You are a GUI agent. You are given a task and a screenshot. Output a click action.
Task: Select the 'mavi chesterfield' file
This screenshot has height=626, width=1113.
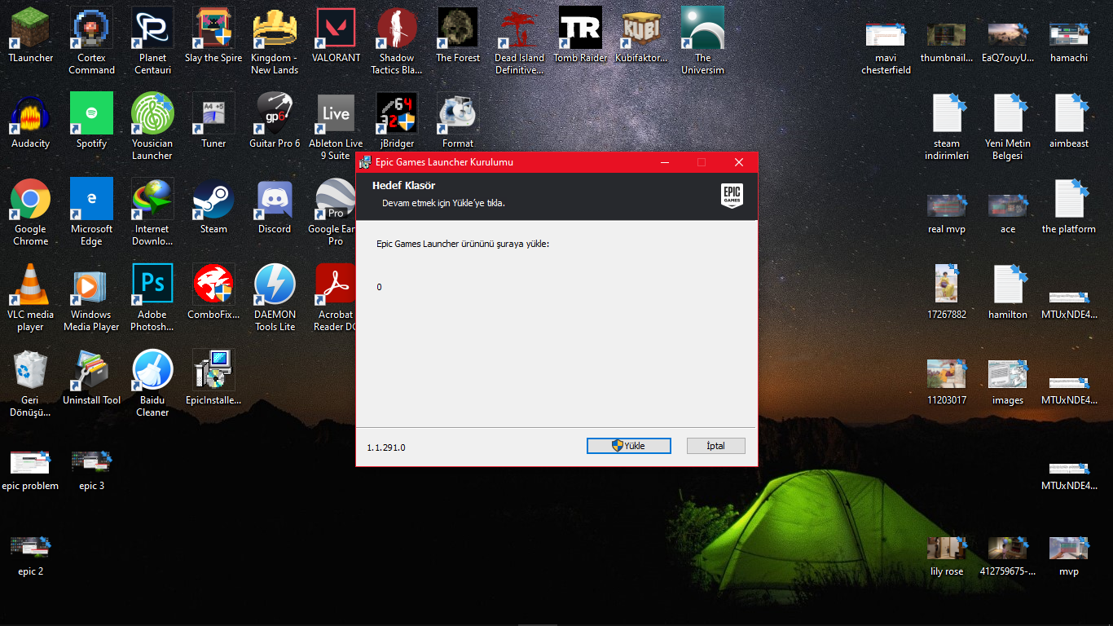[x=886, y=47]
